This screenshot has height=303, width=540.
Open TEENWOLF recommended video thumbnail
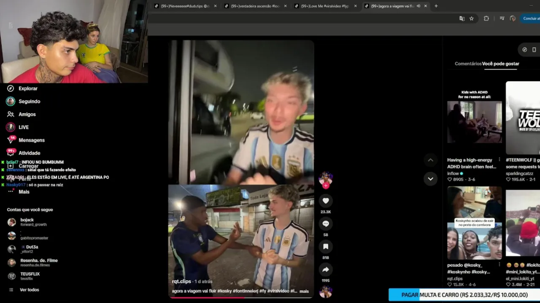point(523,118)
